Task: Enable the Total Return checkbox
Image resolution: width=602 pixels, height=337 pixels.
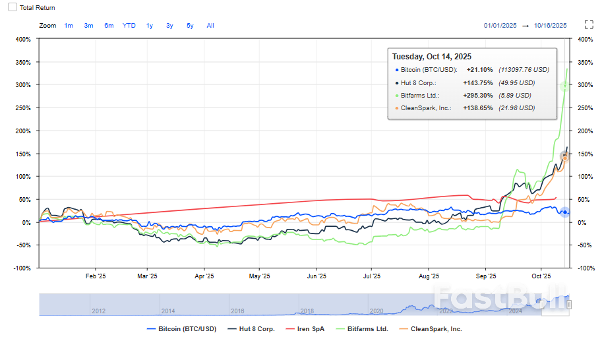Action: pos(12,7)
